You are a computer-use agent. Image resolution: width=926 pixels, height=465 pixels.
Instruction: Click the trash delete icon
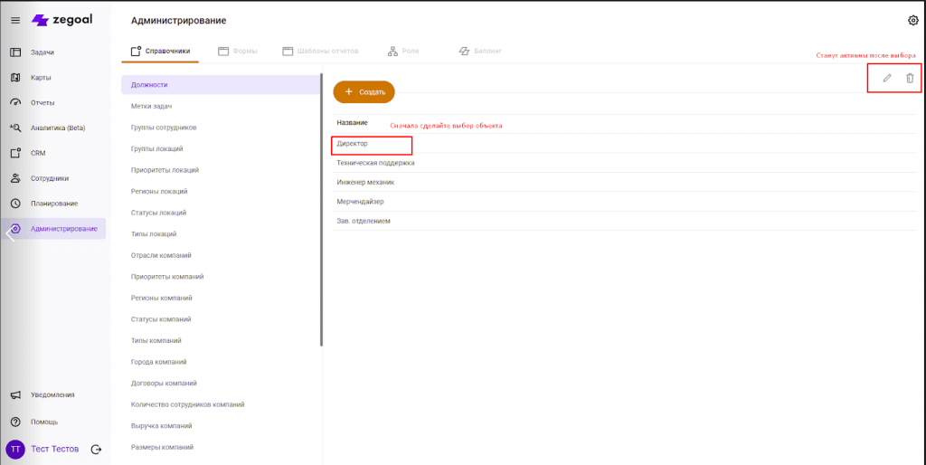(910, 78)
